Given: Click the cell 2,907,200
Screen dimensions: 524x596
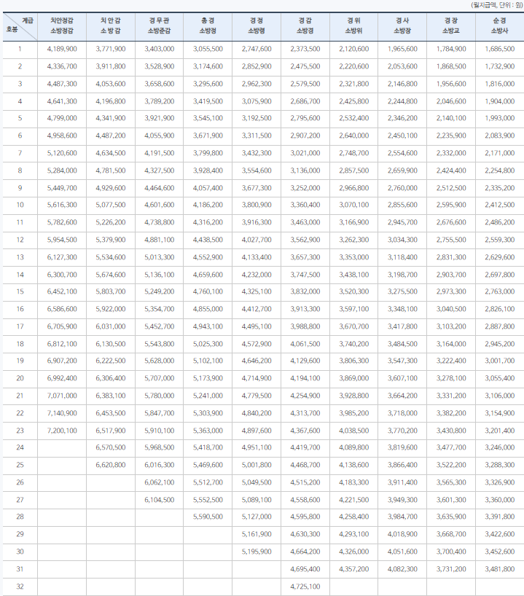Looking at the screenshot, I should [305, 136].
